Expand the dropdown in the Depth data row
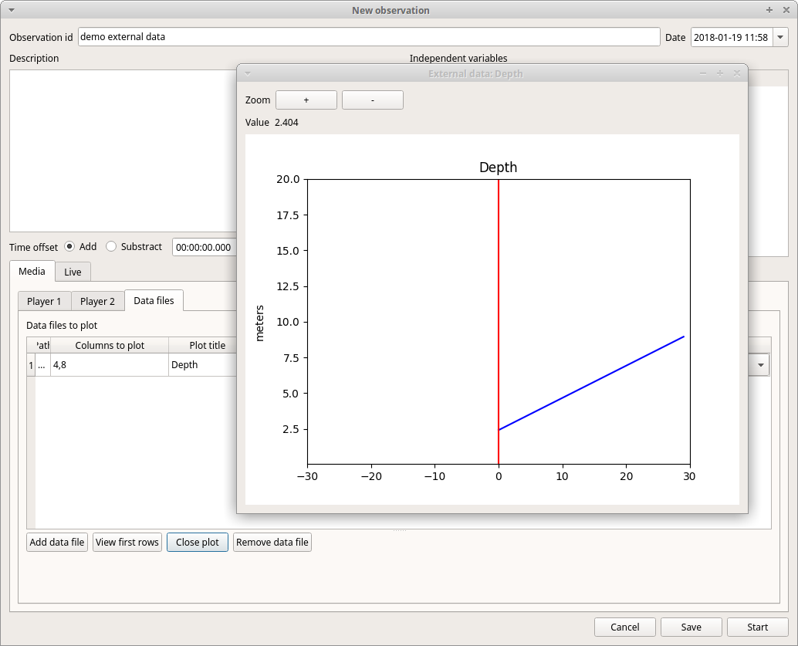 (x=761, y=365)
